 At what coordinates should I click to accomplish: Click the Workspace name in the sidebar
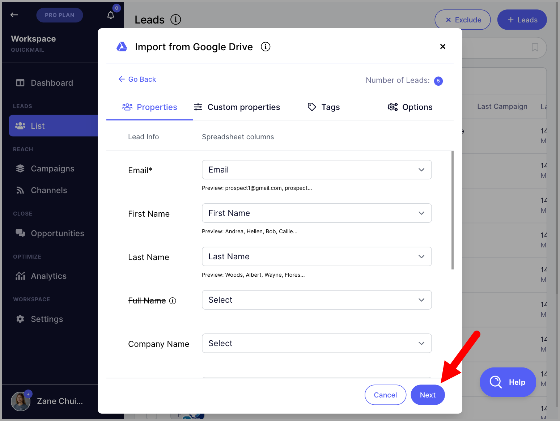point(33,39)
